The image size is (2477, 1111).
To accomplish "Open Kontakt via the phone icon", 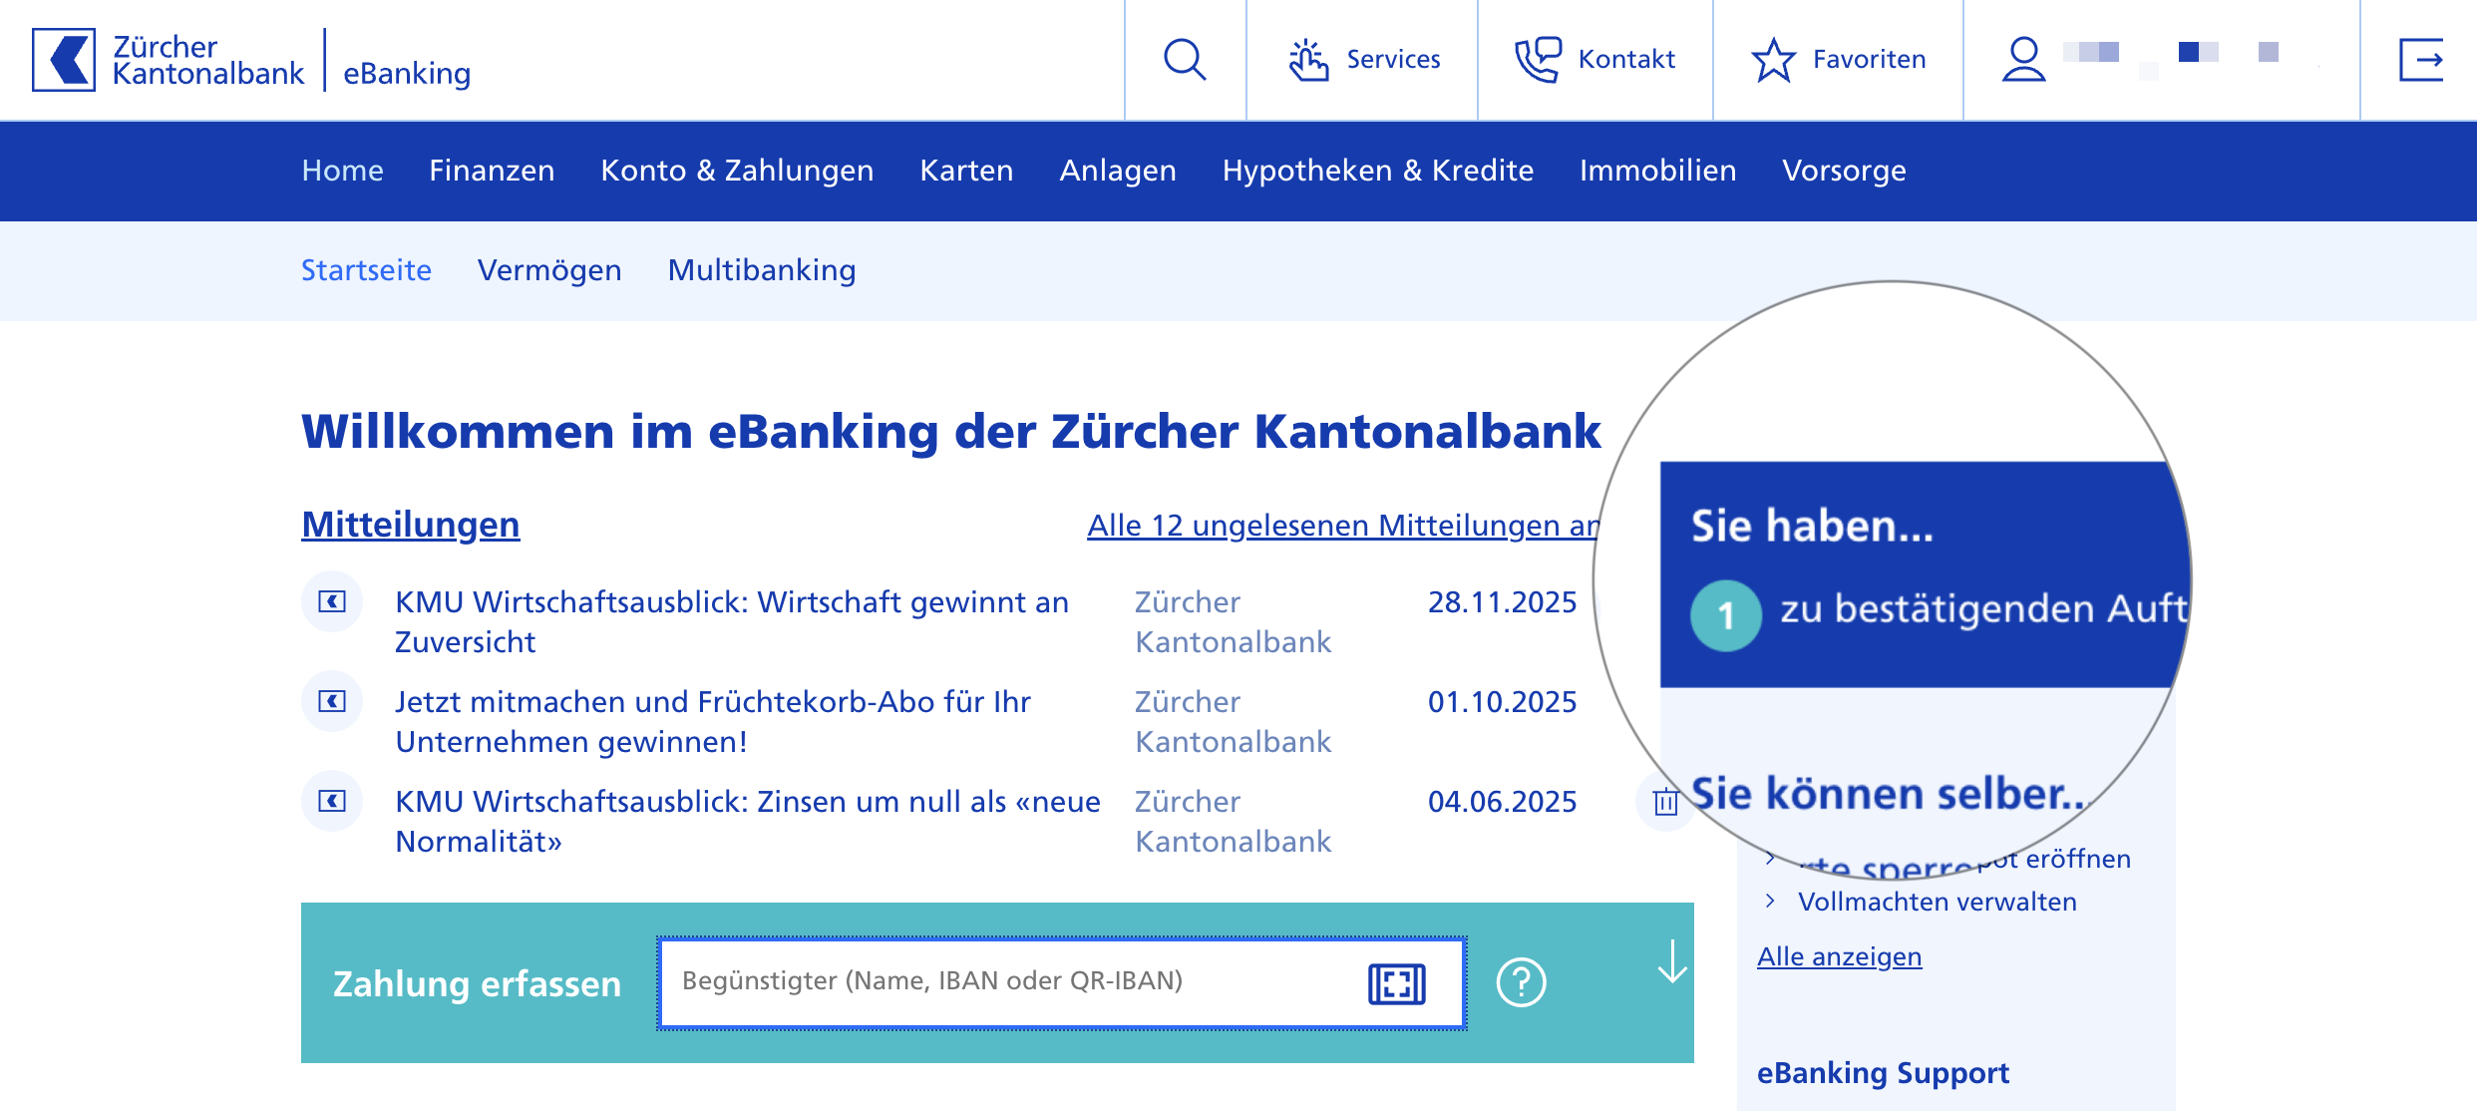I will click(x=1536, y=60).
